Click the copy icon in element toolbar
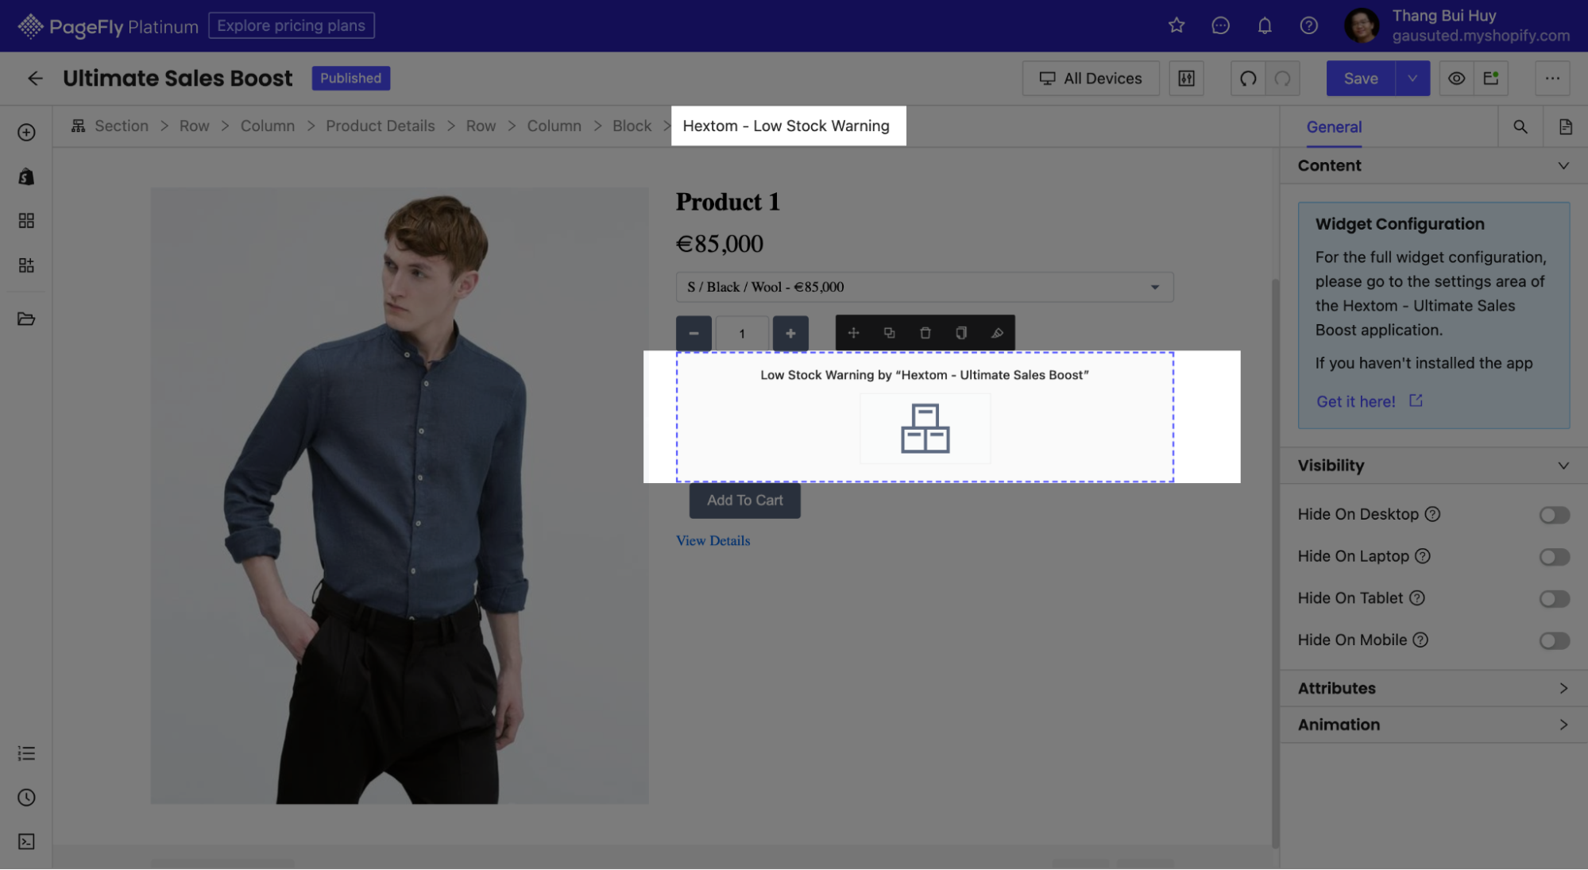 [961, 333]
